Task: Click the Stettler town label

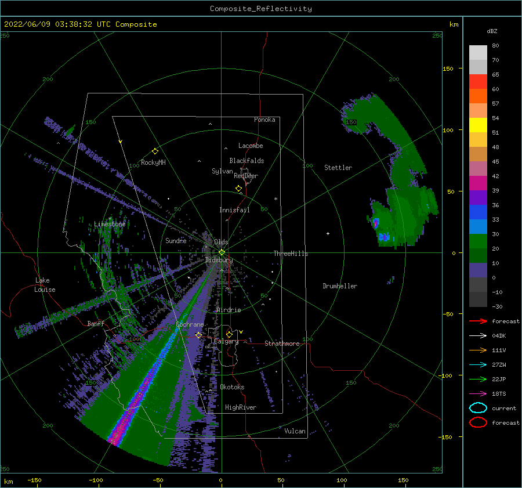Action: coord(338,168)
